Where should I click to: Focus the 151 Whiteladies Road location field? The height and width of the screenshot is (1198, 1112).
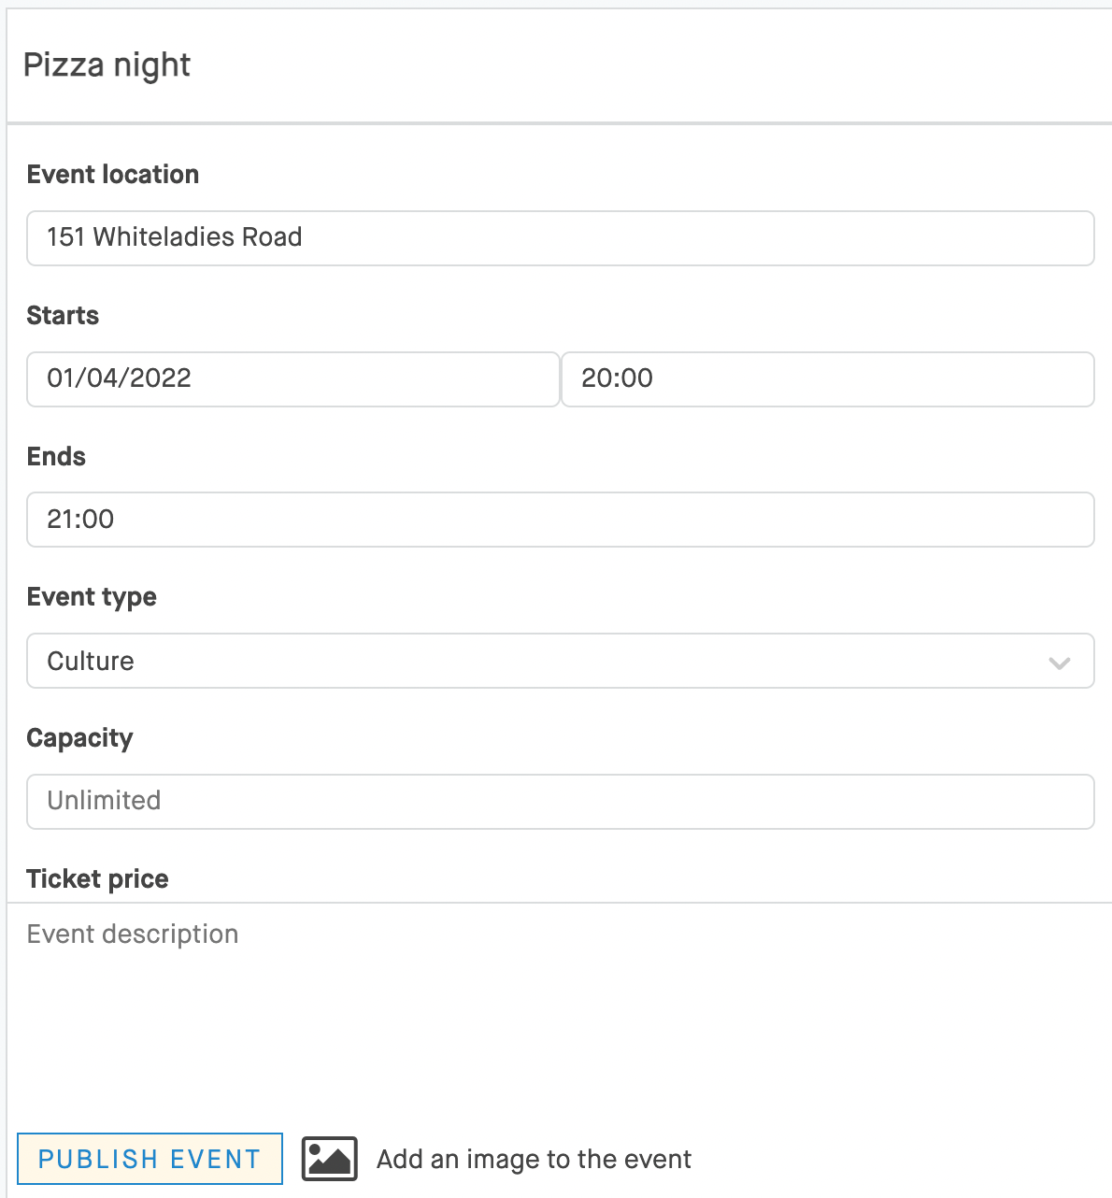559,238
